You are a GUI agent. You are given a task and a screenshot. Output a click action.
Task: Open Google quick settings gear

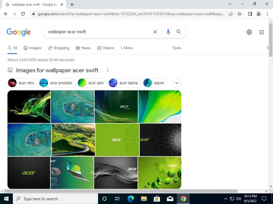click(x=249, y=32)
